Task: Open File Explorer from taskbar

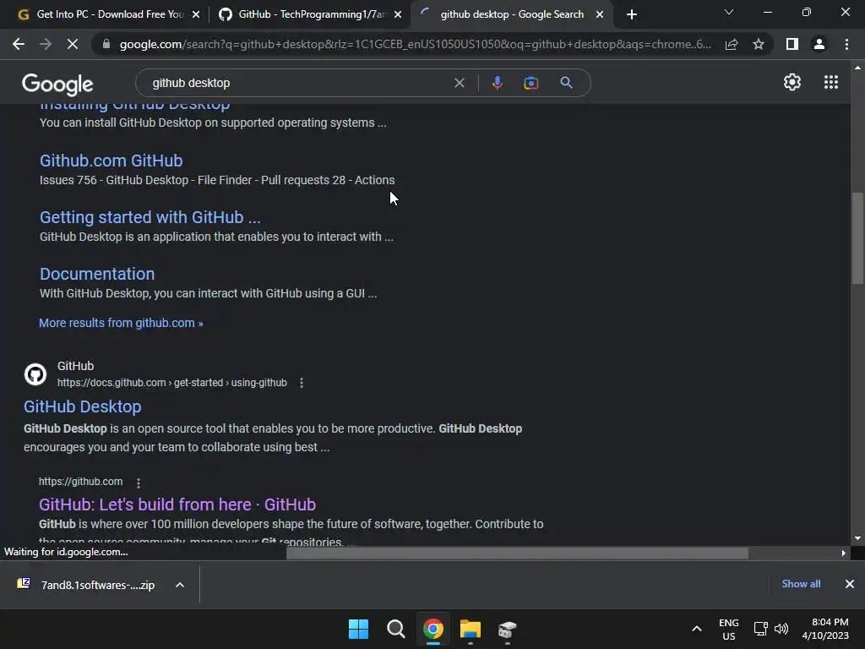Action: [x=470, y=629]
